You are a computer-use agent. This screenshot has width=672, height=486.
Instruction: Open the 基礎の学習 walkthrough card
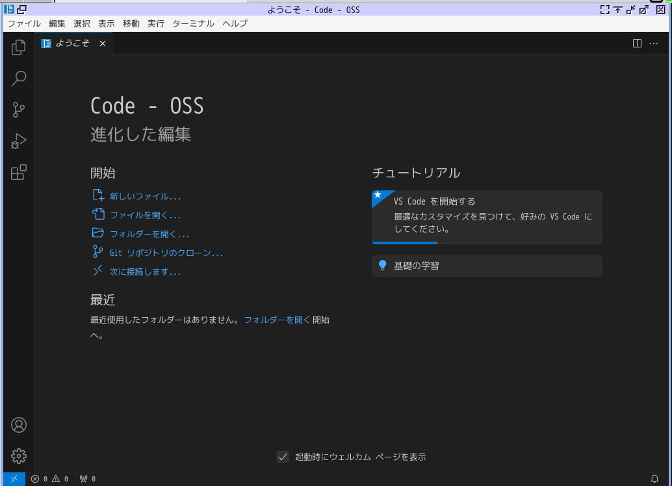click(x=487, y=266)
